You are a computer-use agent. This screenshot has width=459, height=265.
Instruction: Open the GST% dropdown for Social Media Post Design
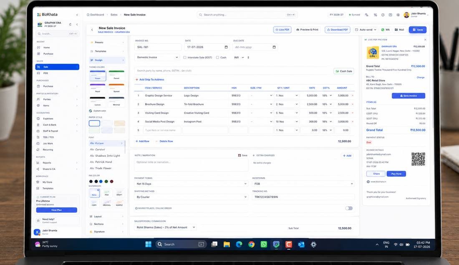click(x=327, y=121)
